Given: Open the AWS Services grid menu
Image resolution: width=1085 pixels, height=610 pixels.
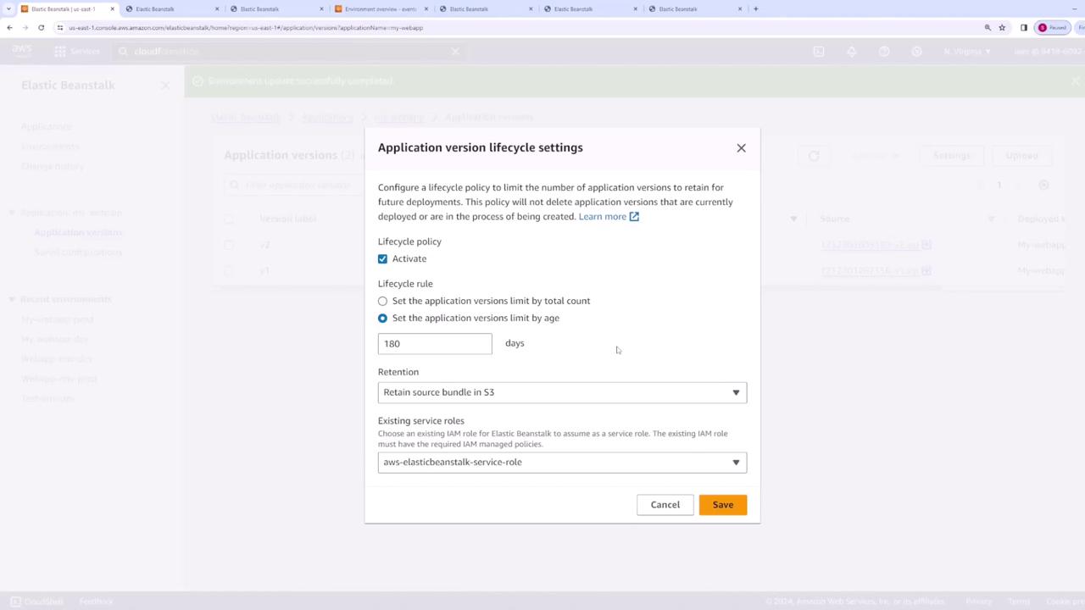Looking at the screenshot, I should pyautogui.click(x=60, y=52).
